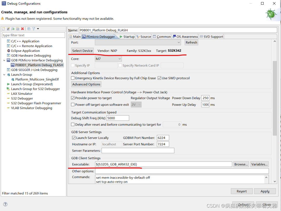Click the New prototype configuration icon

click(8, 29)
